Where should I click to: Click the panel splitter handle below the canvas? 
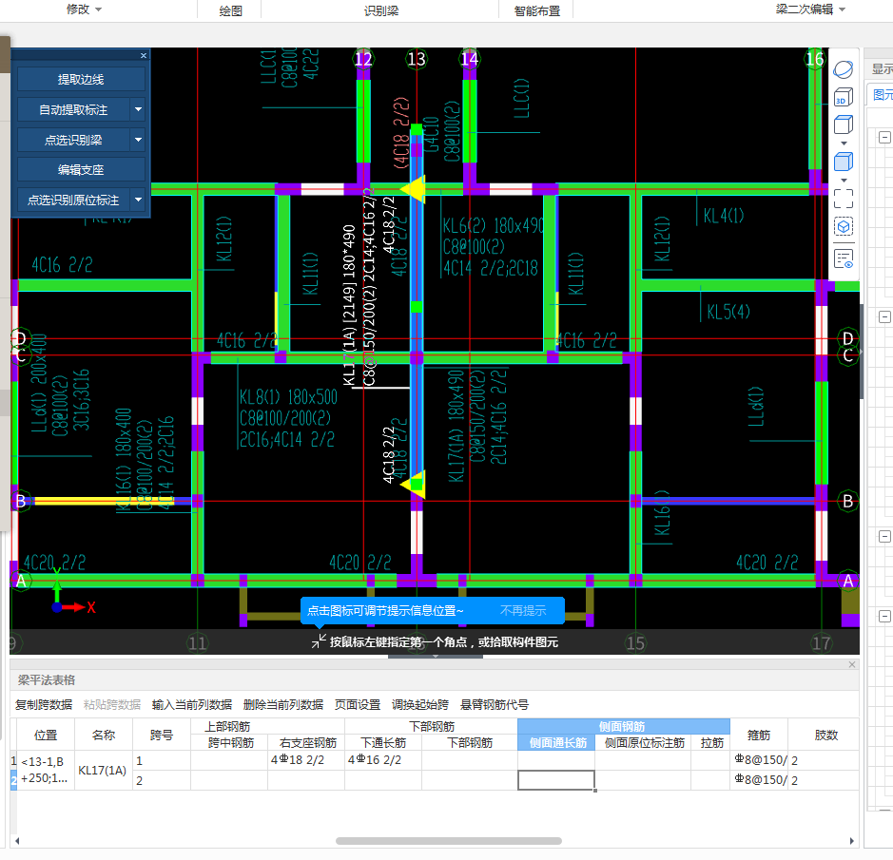(436, 657)
